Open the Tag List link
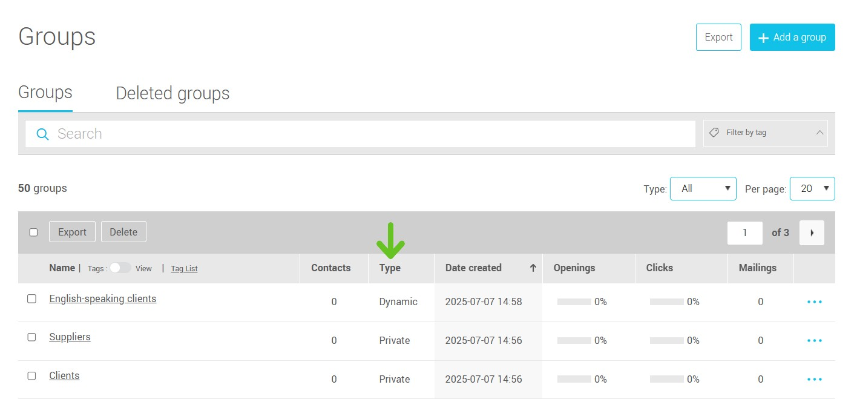The width and height of the screenshot is (857, 399). click(184, 268)
